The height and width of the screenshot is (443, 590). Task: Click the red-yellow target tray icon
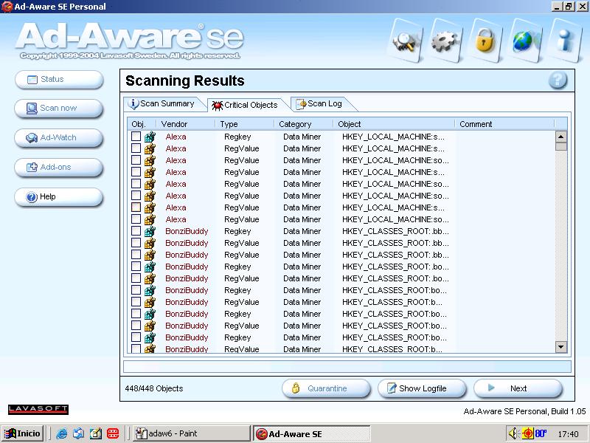pyautogui.click(x=527, y=433)
